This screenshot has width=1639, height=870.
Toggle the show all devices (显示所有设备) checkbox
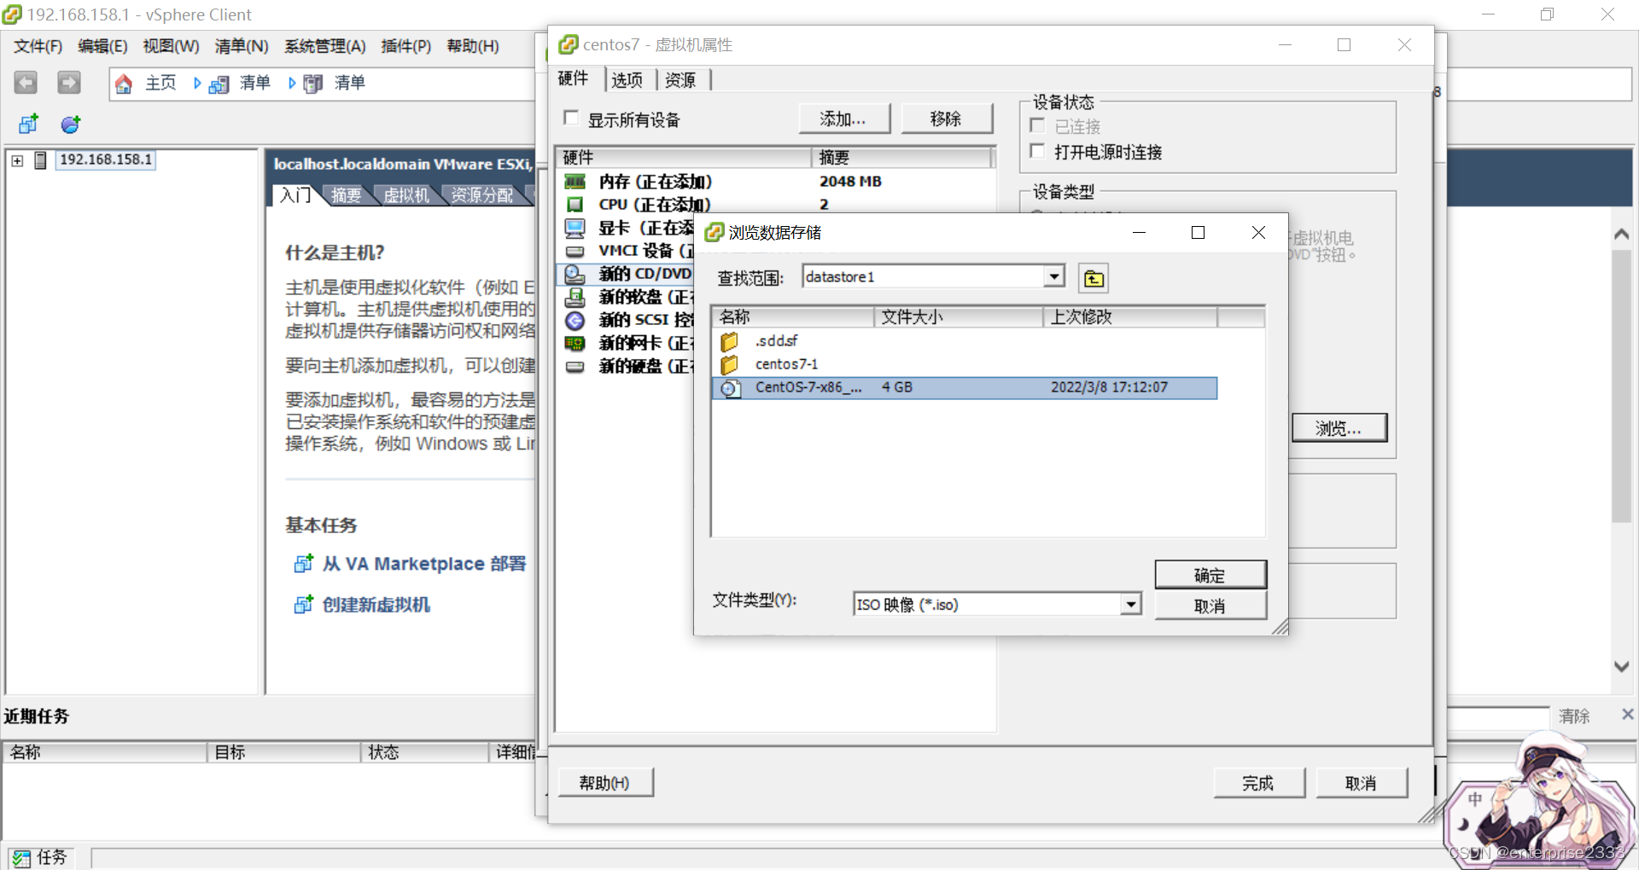coord(571,118)
